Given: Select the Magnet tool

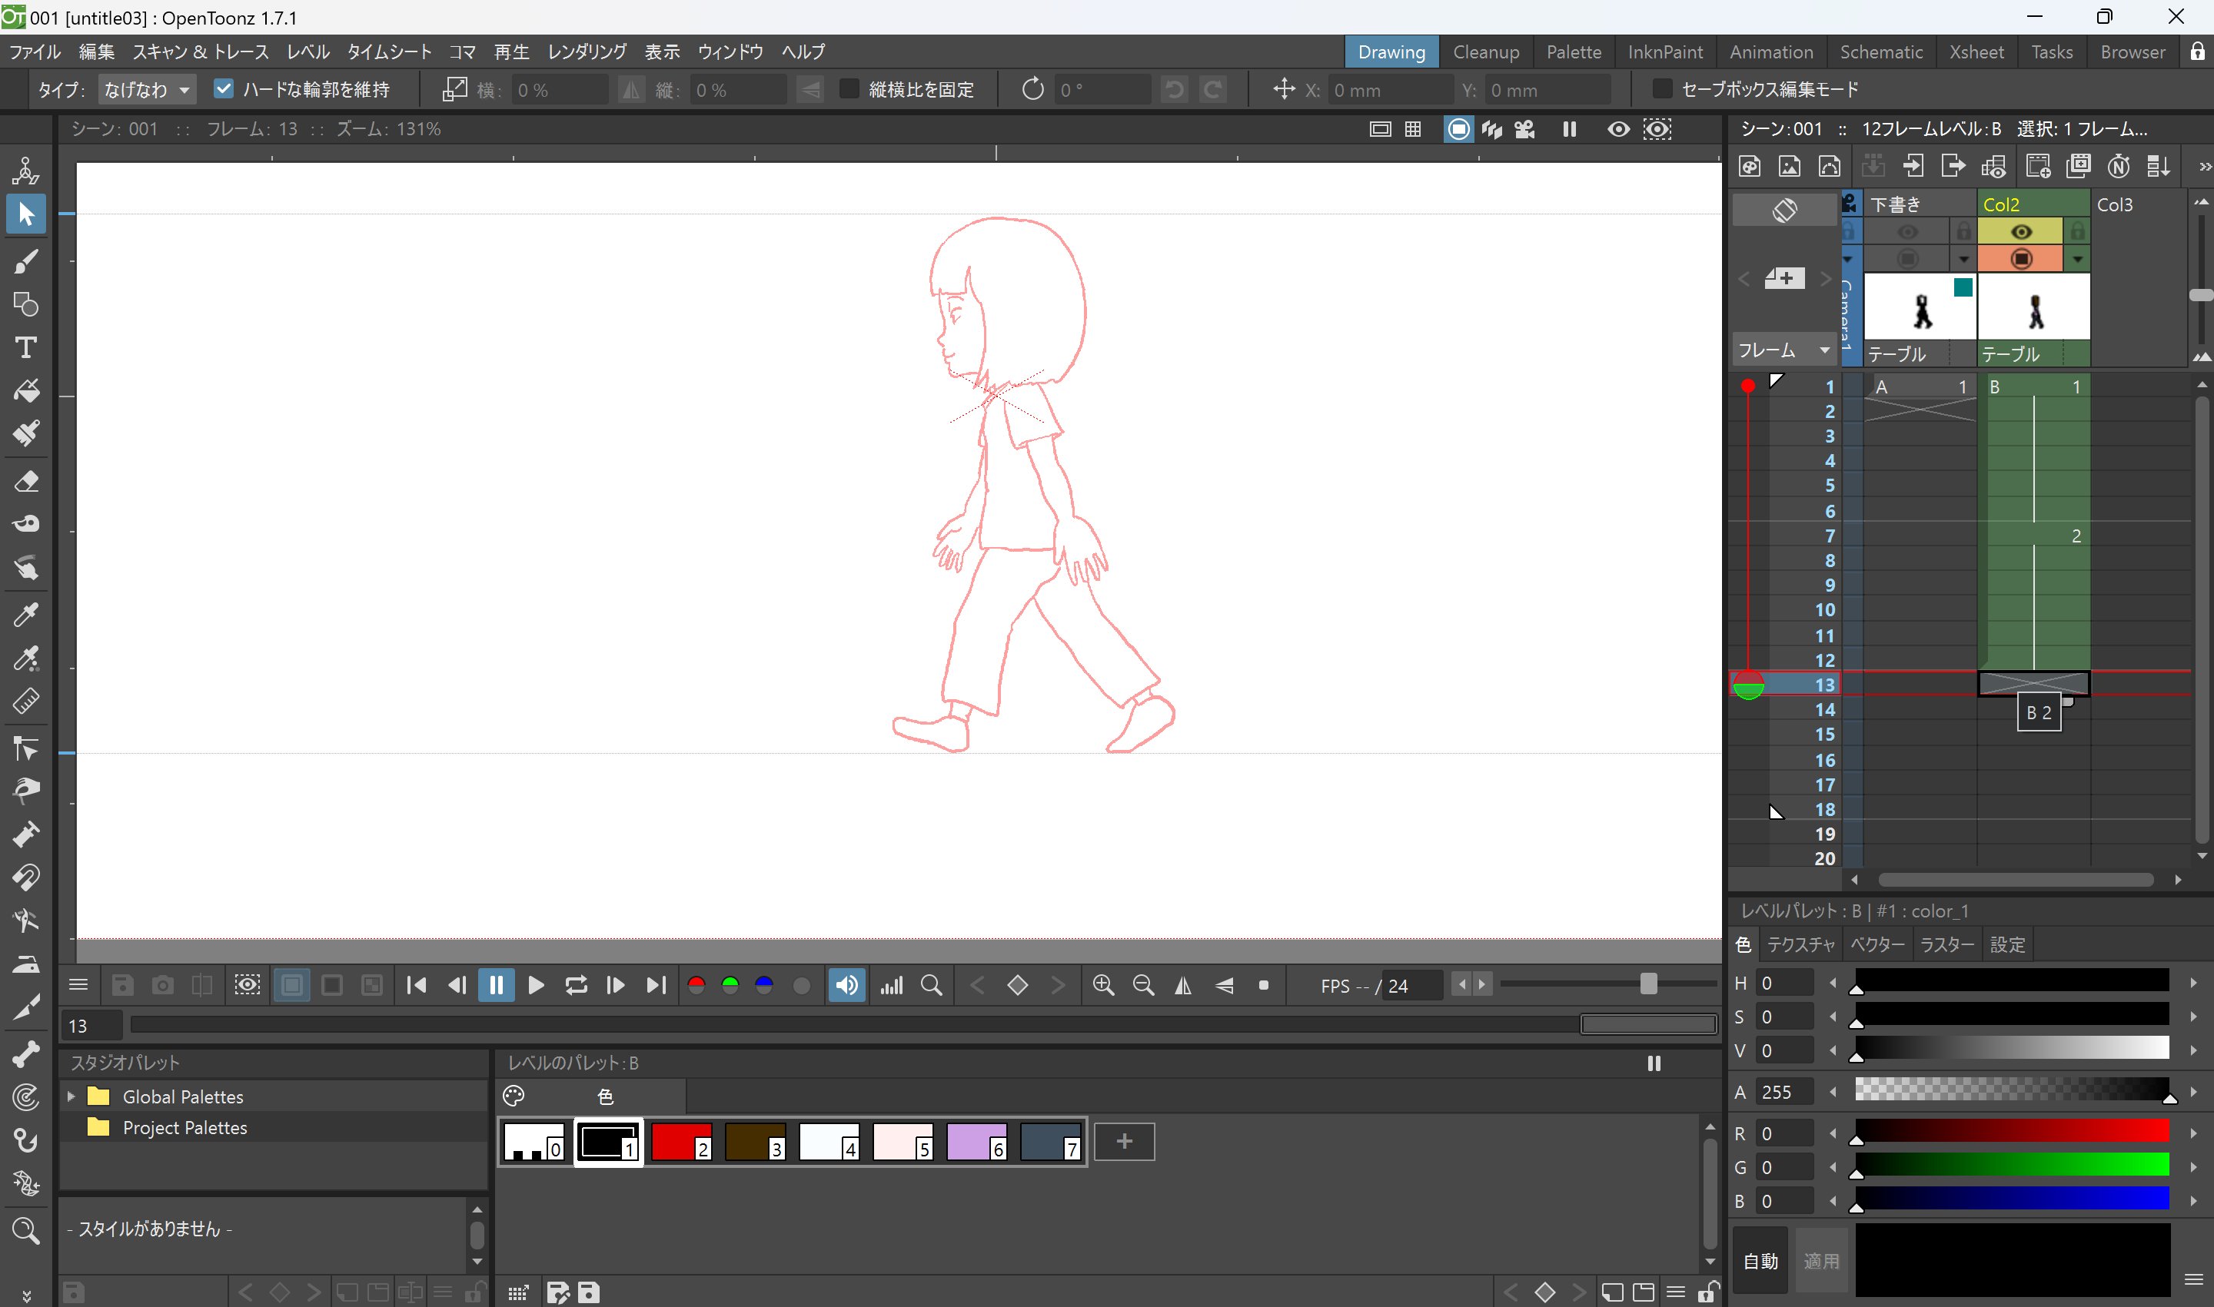Looking at the screenshot, I should tap(25, 877).
